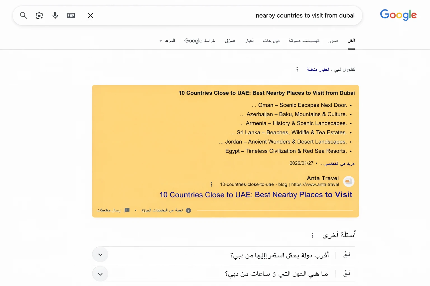Screen dimensions: 430x286
Task: Click the Google logo
Action: [398, 15]
